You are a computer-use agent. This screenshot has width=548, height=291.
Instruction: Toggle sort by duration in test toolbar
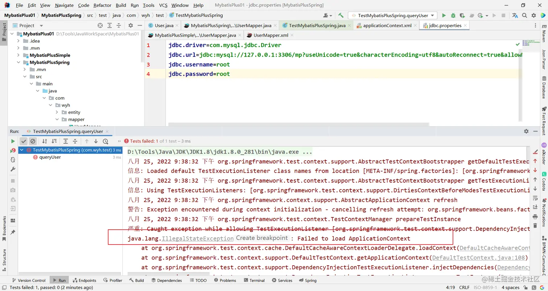pyautogui.click(x=54, y=141)
